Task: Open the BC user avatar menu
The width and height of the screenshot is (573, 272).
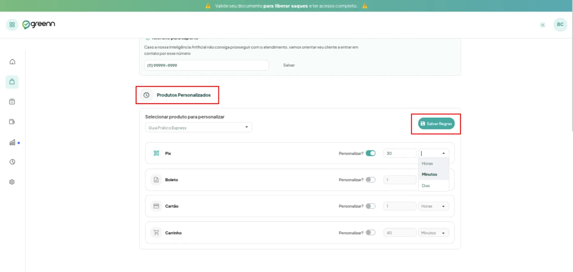Action: (x=560, y=24)
